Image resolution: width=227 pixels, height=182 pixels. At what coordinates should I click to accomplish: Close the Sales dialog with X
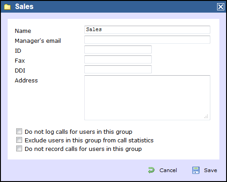point(221,7)
